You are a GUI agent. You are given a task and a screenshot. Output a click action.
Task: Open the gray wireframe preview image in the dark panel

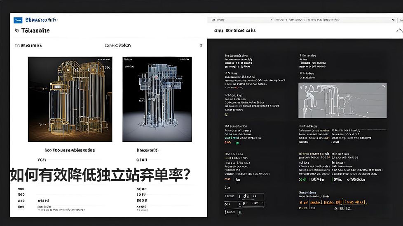342,100
